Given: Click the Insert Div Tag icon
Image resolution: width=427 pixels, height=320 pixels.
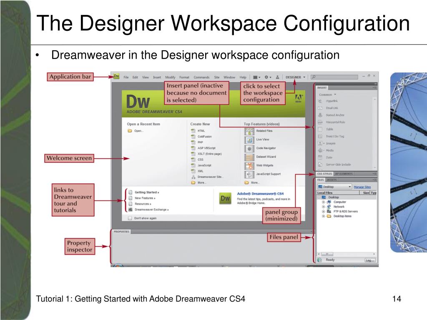Looking at the screenshot, I should click(320, 136).
